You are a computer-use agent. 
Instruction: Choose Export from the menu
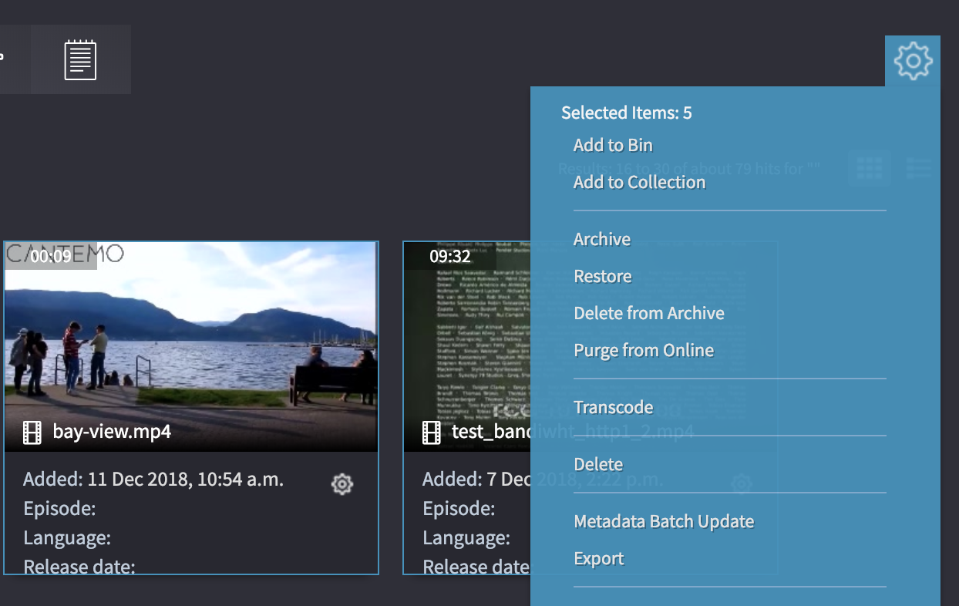click(x=599, y=558)
